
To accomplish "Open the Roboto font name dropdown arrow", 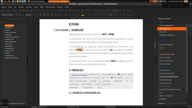I will 41,15.
